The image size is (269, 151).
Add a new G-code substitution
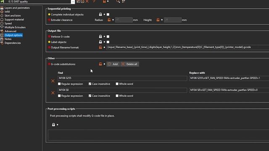tap(113, 64)
